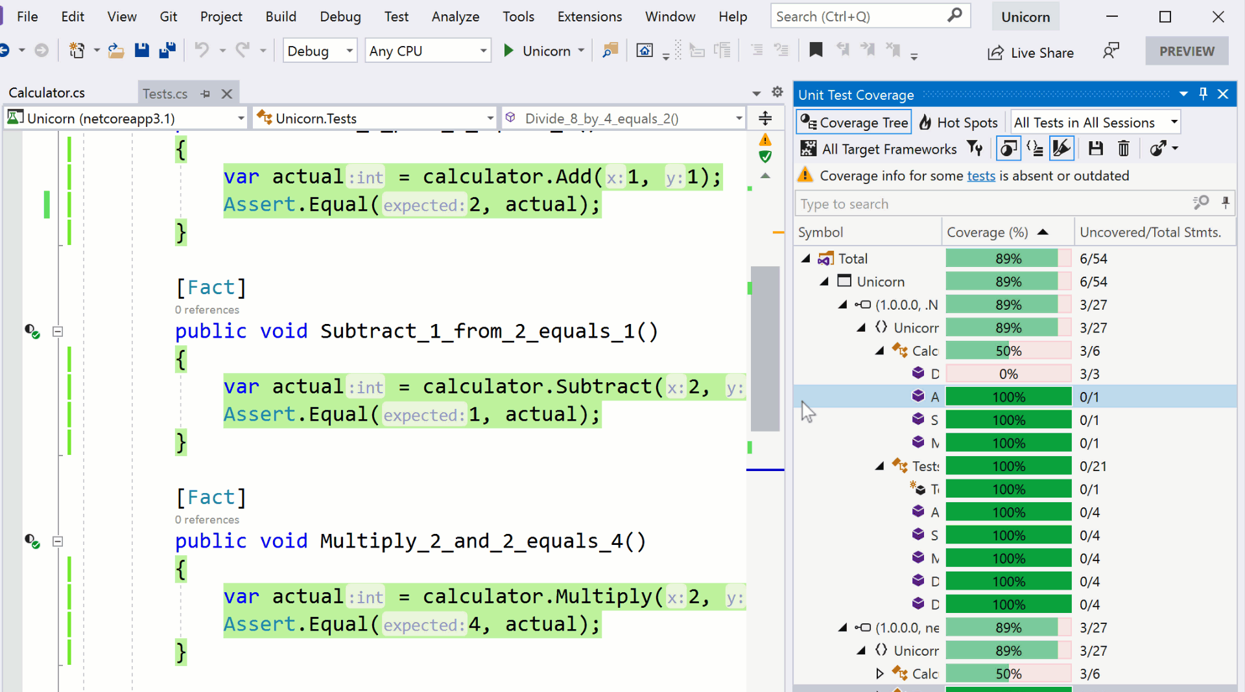Click the pin icon in search box

[x=1226, y=203]
